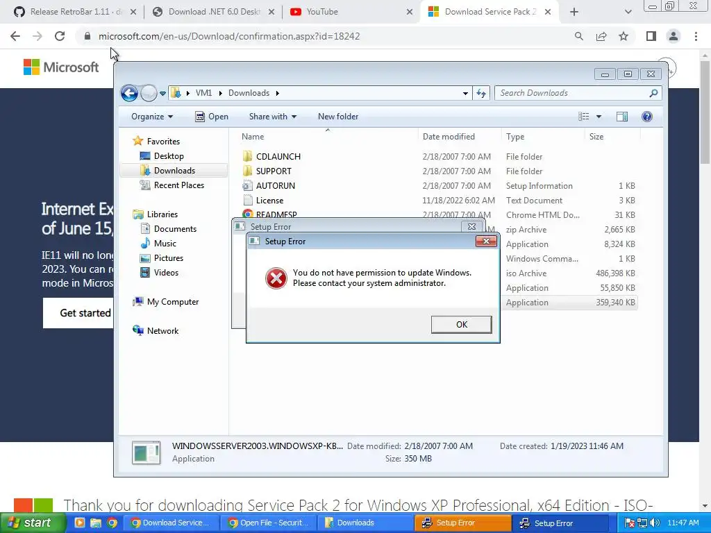Open Explorer help icon
This screenshot has width=711, height=533.
coord(647,117)
